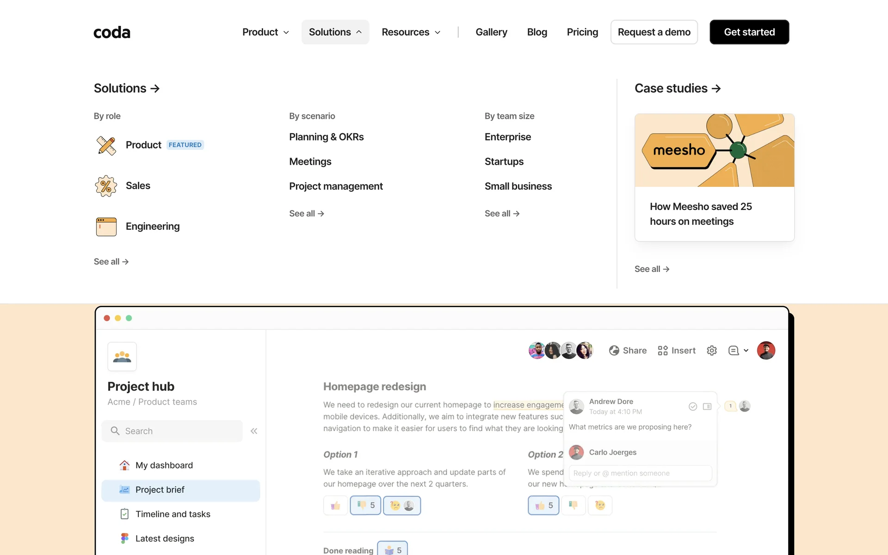
Task: Expand the Product navigation dropdown
Action: coord(265,32)
